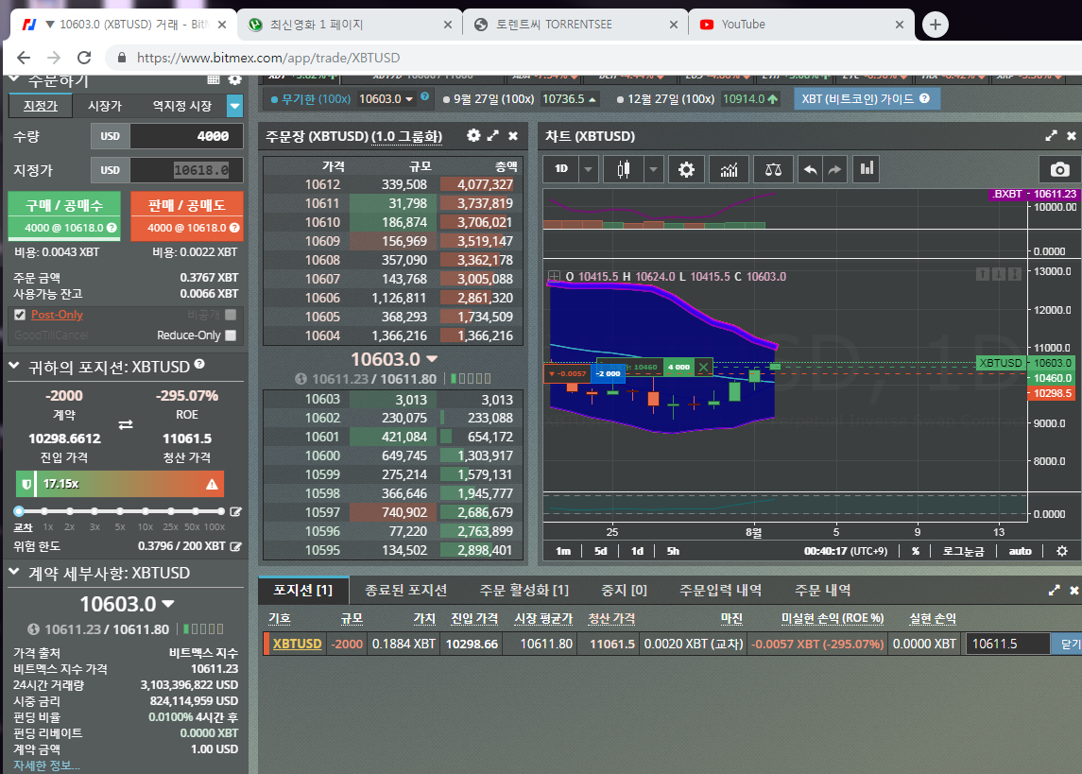Collapse the position XBTUSD section
This screenshot has height=774, width=1082.
click(x=14, y=366)
